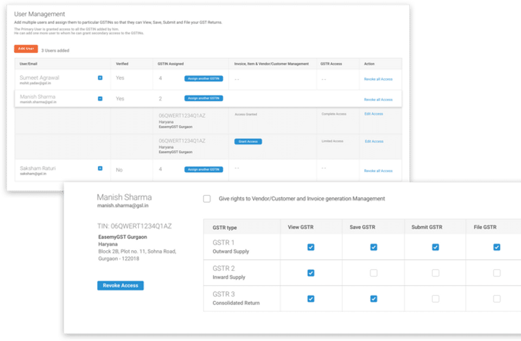Click the Submit GSTR column header
This screenshot has height=341, width=521.
click(x=427, y=228)
